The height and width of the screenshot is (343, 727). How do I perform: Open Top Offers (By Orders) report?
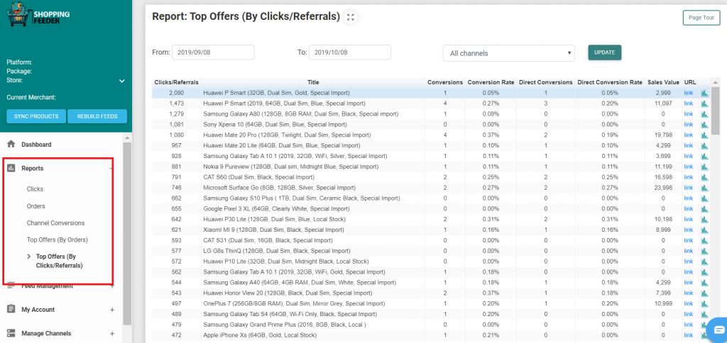[x=57, y=240]
